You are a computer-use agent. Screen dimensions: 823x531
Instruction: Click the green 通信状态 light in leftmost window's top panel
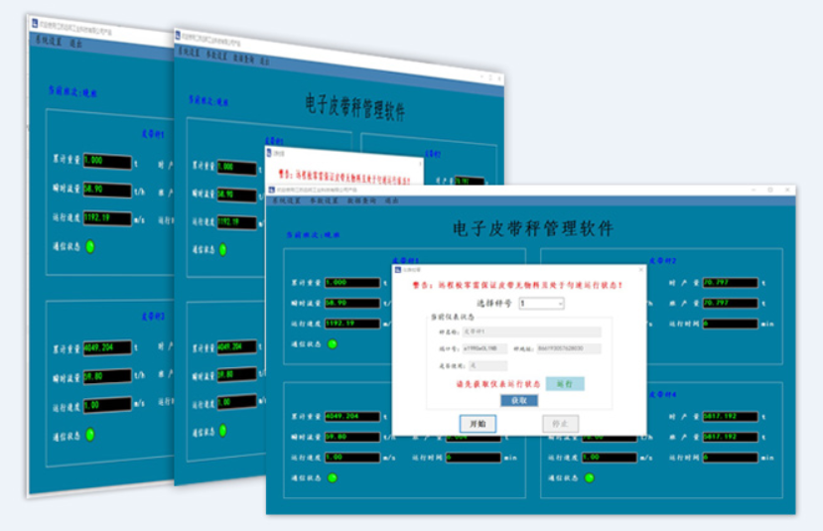tap(90, 246)
